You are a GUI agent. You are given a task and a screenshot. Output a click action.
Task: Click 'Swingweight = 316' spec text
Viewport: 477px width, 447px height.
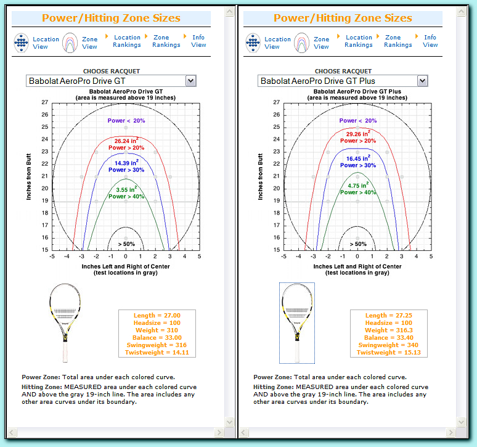(x=157, y=345)
